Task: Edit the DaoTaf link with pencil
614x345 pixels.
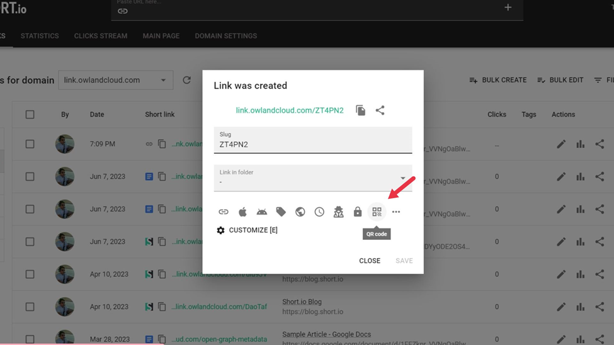Action: pos(561,307)
